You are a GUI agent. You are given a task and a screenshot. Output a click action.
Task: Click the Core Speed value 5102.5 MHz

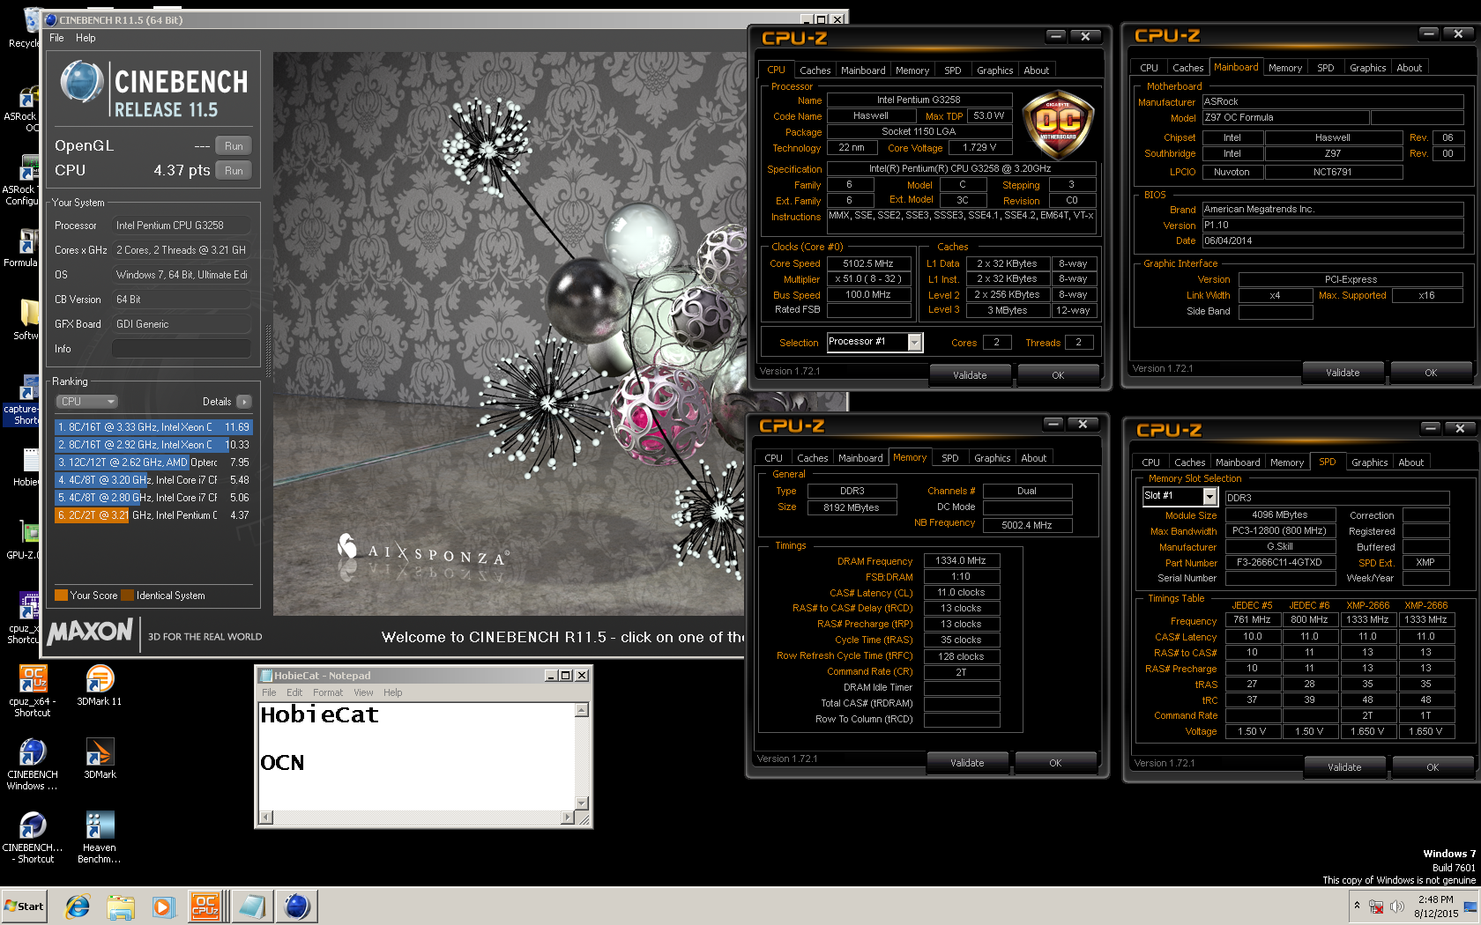click(x=868, y=263)
